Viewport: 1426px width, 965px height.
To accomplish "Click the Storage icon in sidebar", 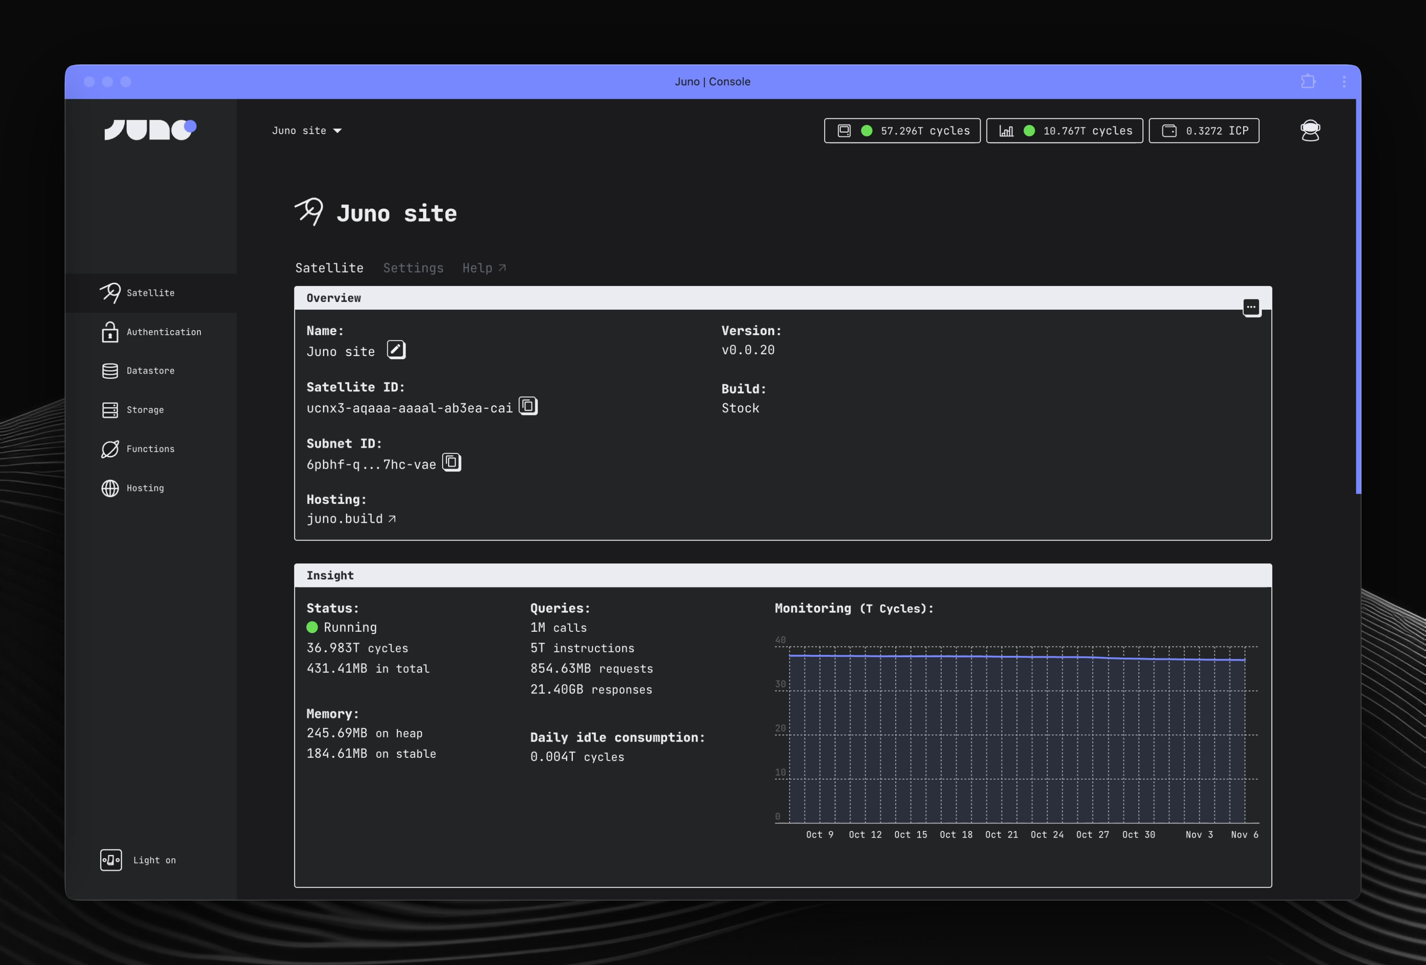I will coord(109,409).
